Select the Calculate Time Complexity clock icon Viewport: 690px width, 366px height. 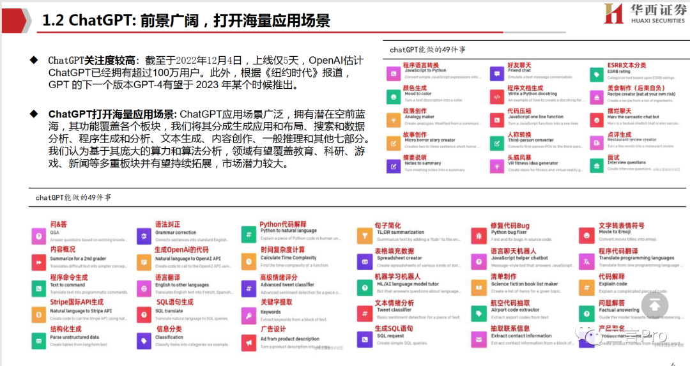(249, 262)
